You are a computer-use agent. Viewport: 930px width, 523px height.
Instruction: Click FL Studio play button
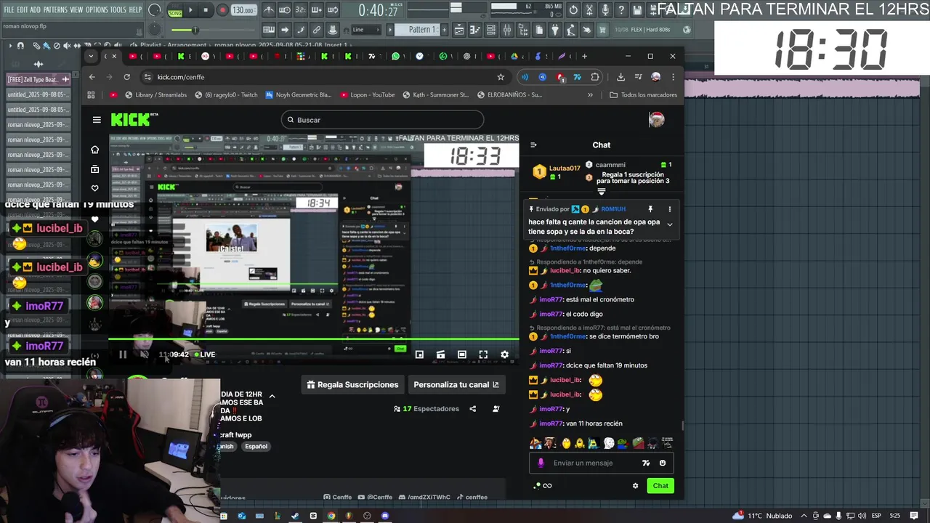coord(190,10)
